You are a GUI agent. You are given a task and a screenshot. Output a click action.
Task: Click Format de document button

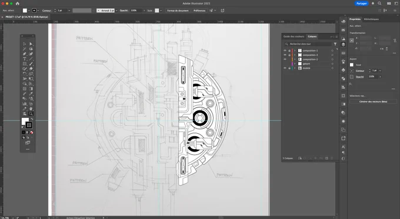pos(178,11)
